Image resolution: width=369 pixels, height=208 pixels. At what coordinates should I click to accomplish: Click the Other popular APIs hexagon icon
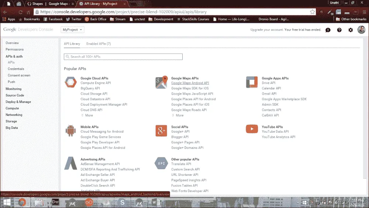pyautogui.click(x=161, y=163)
